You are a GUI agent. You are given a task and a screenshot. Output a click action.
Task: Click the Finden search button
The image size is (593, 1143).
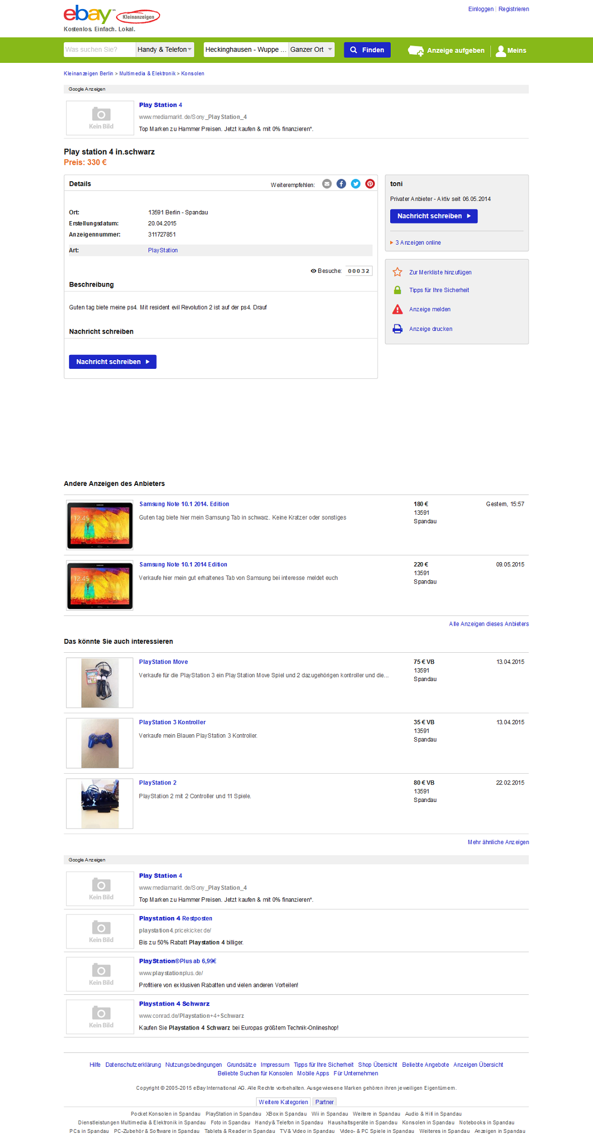[x=367, y=50]
